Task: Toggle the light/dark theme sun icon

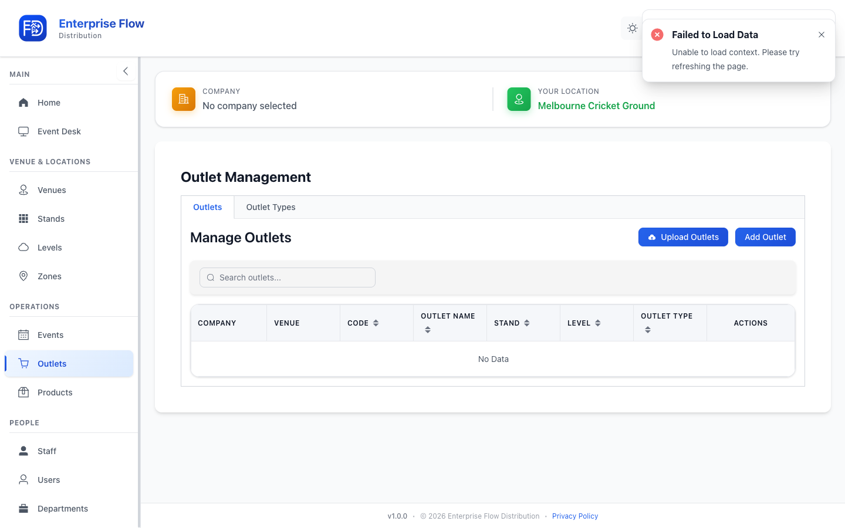Action: click(632, 28)
